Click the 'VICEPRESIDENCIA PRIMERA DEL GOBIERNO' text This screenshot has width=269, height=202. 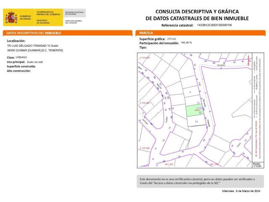pos(48,13)
